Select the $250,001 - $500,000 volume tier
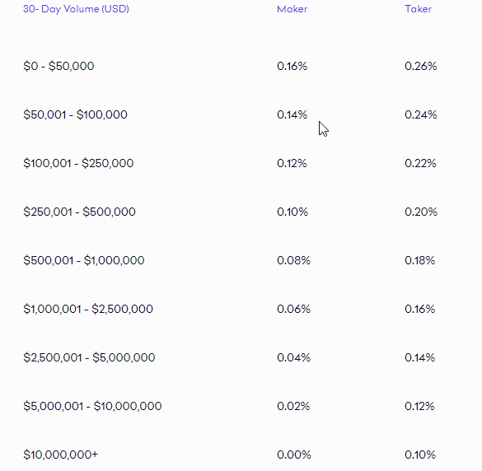The height and width of the screenshot is (471, 482). (x=79, y=212)
